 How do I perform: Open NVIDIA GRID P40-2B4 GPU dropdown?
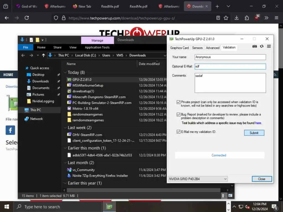click(198, 179)
